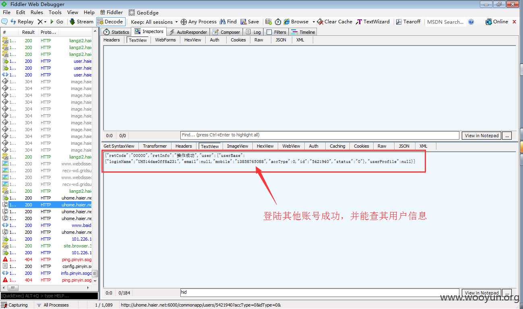Select request Headers inspector tab
This screenshot has height=309, width=523.
coord(112,40)
